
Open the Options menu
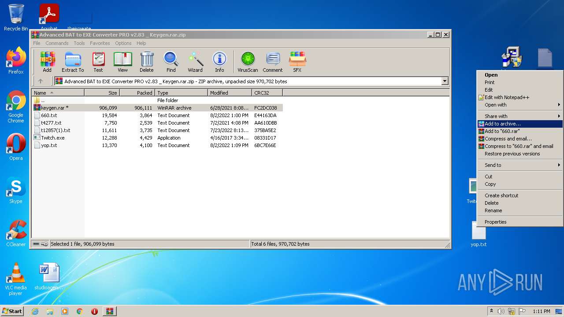(x=123, y=43)
